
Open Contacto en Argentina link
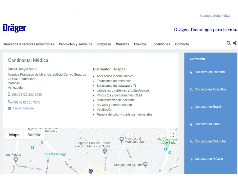(210, 89)
